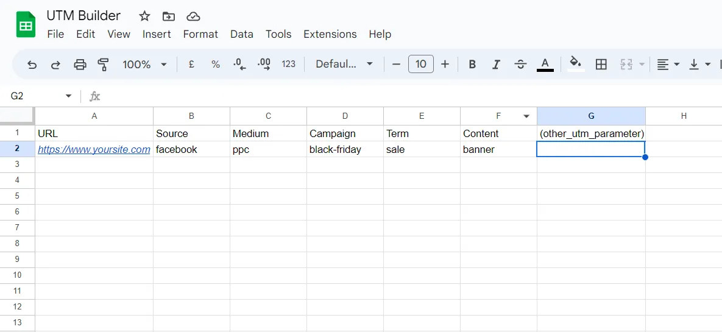
Task: Click the font size input box
Action: coord(421,65)
